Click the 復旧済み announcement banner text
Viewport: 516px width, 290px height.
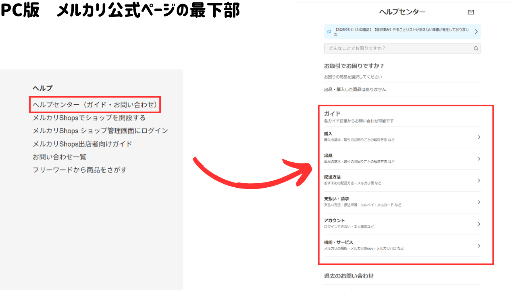point(402,32)
